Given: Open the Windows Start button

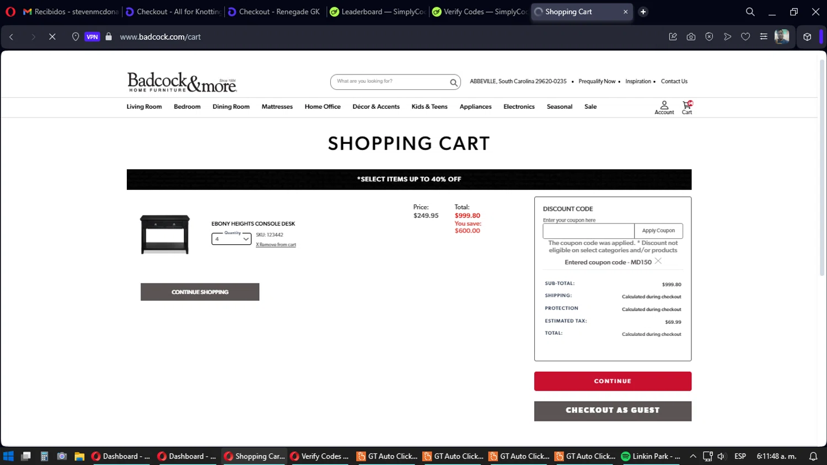Looking at the screenshot, I should (x=8, y=456).
